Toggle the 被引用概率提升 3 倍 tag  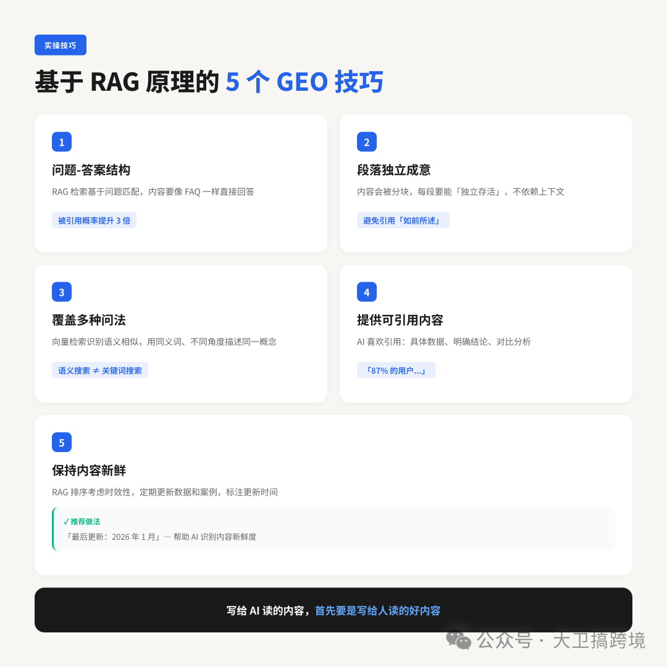point(94,220)
